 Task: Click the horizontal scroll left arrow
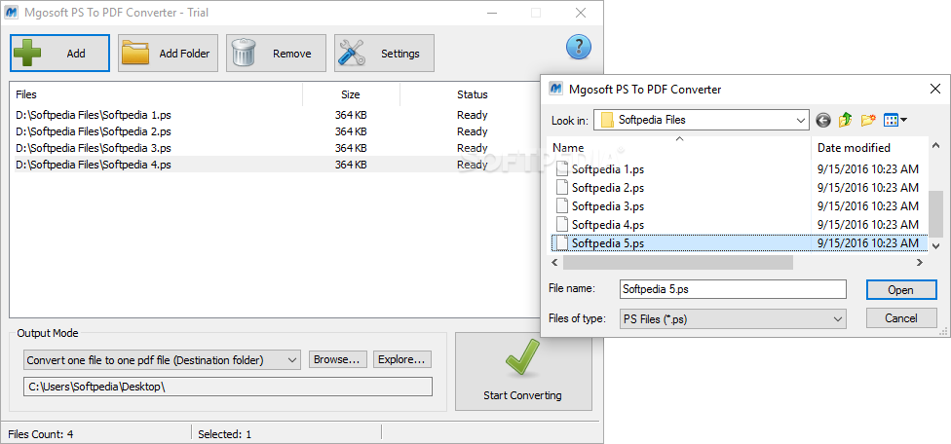point(554,262)
